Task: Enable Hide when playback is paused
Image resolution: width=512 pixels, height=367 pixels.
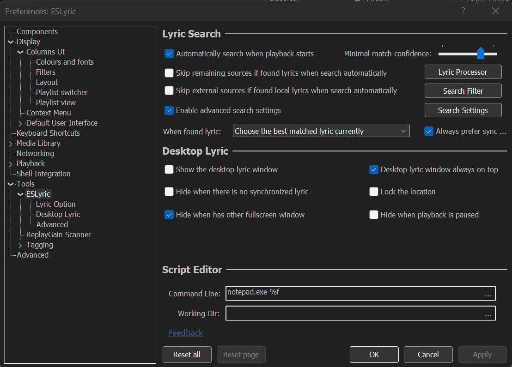Action: tap(373, 215)
